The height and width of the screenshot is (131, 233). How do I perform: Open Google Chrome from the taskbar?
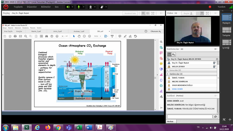pos(58,127)
